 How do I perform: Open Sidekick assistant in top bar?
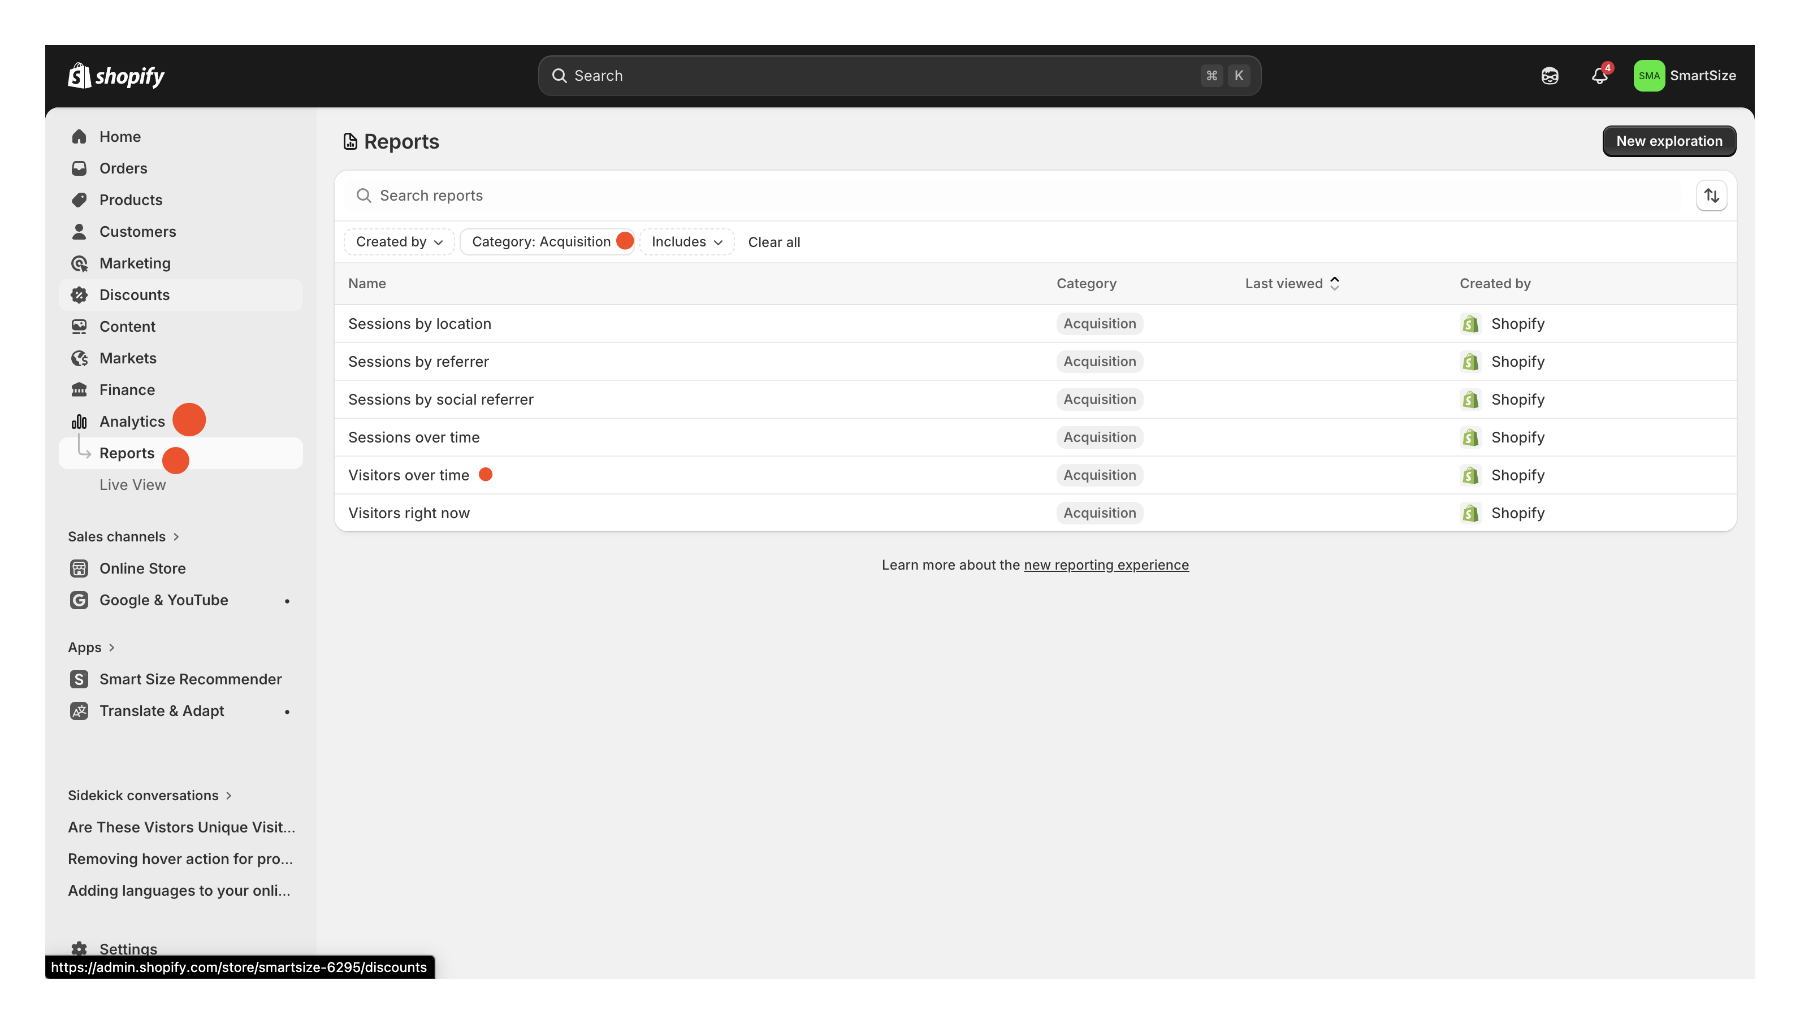pyautogui.click(x=1549, y=75)
